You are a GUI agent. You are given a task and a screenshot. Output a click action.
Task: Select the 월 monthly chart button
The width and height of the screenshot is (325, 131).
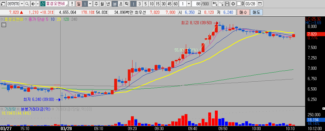(x=102, y=4)
